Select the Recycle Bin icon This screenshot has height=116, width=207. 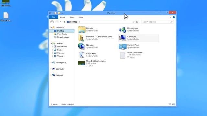(82, 55)
